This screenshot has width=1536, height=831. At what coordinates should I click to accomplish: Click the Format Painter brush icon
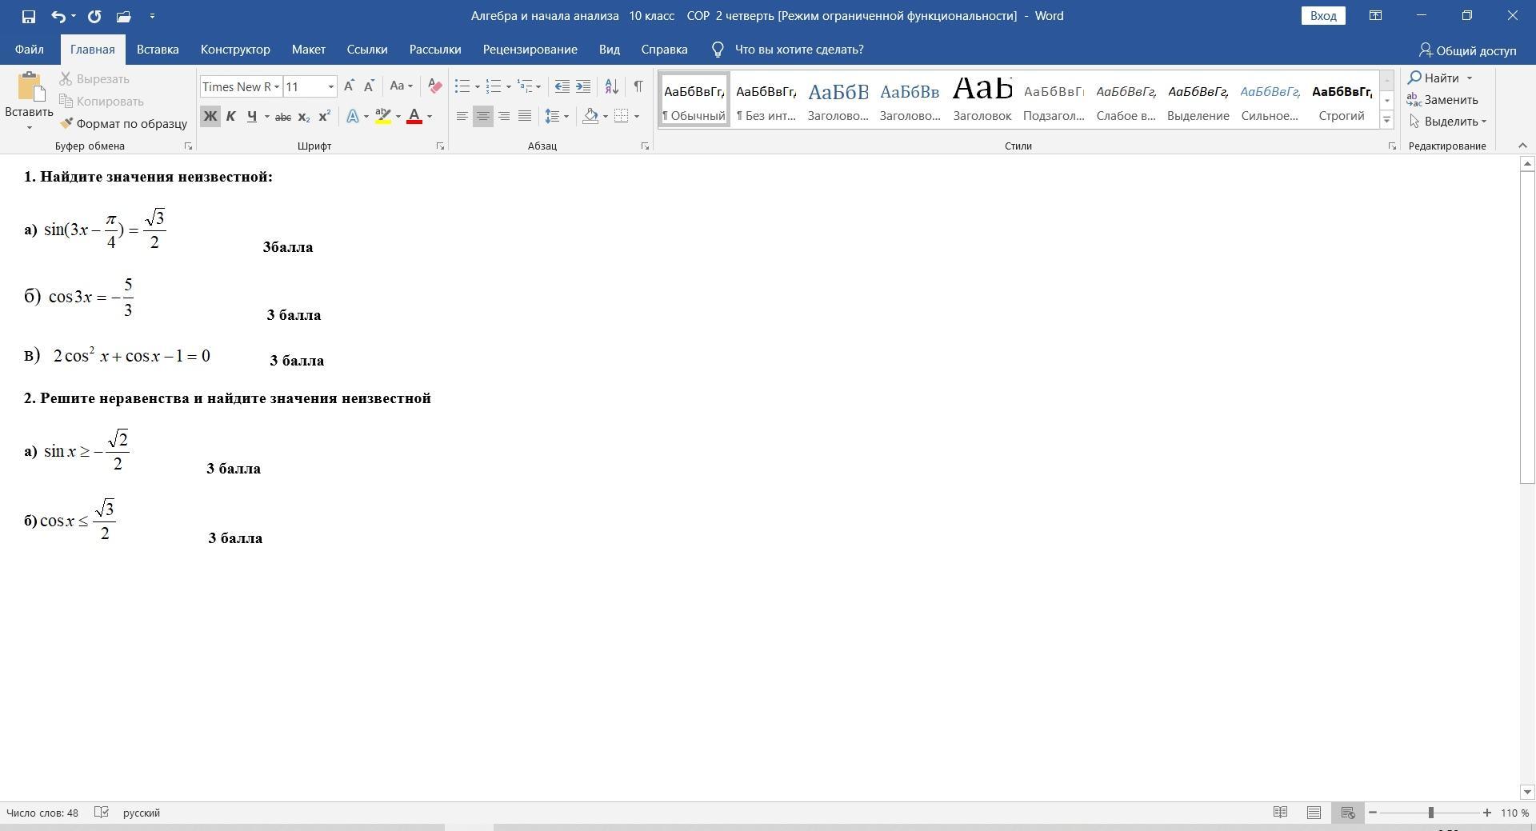tap(66, 123)
